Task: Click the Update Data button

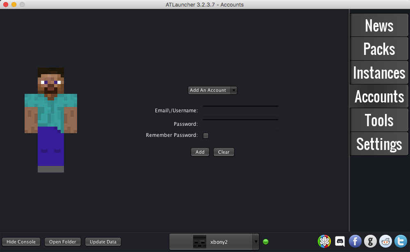Action: (103, 242)
